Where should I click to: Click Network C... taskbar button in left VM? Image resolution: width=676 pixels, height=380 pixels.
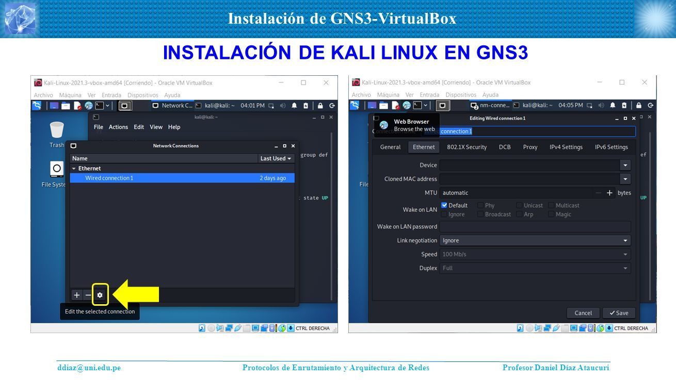point(172,105)
